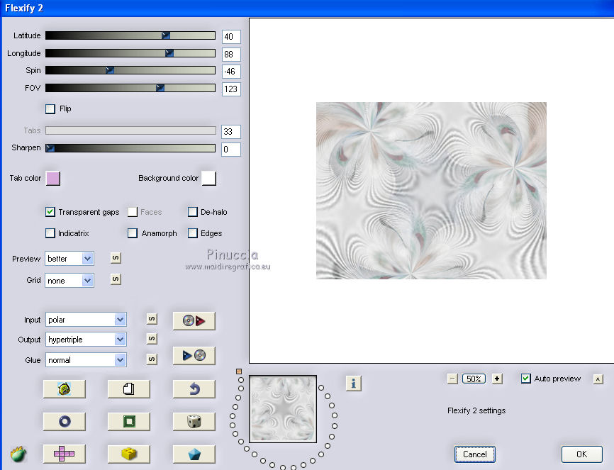Screen dimensions: 614x470
Task: Toggle the Auto preview checkbox
Action: click(x=526, y=379)
